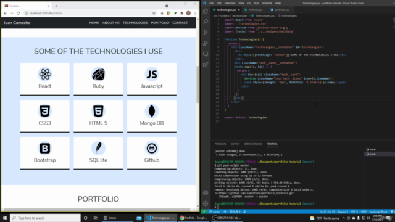Open the File menu in VS Code
This screenshot has height=222, width=395.
[211, 3]
